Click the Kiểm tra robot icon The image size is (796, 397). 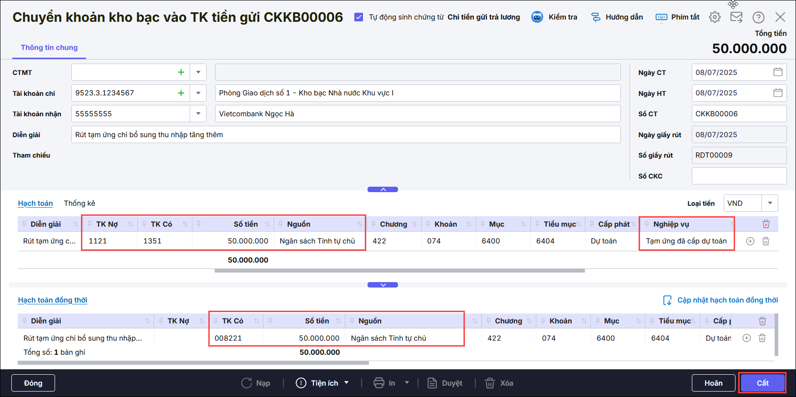[537, 17]
